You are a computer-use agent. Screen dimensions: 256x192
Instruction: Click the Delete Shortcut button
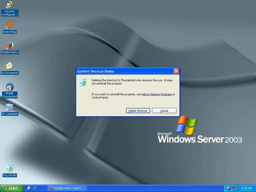pos(138,111)
